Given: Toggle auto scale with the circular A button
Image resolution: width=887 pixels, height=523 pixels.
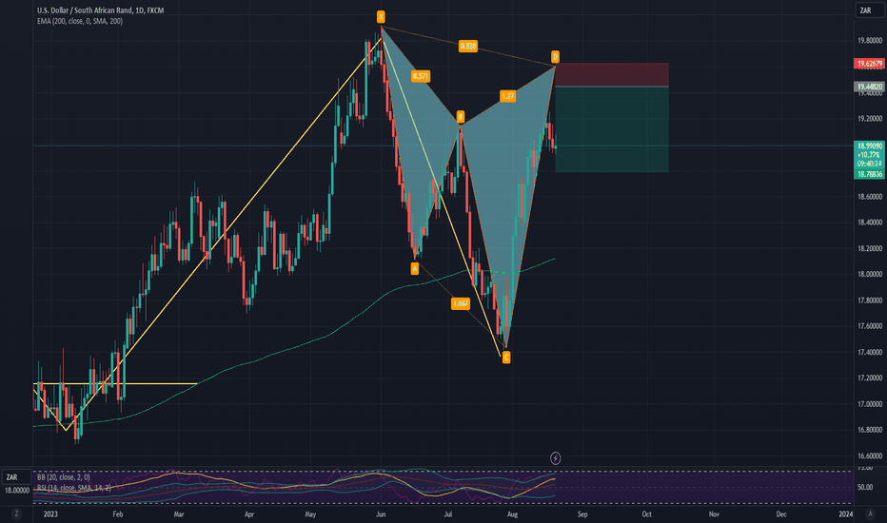Looking at the screenshot, I should 870,513.
